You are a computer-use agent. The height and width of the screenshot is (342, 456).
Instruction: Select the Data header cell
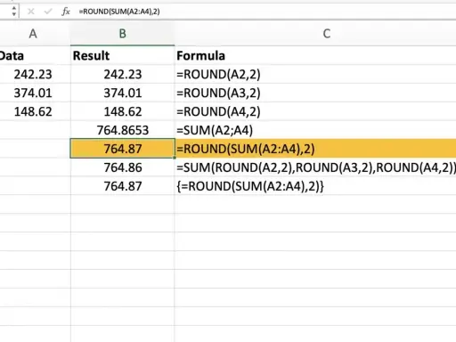35,55
